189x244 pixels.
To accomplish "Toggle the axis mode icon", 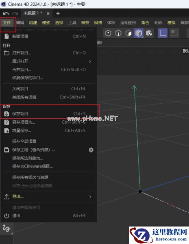I will 163,33.
